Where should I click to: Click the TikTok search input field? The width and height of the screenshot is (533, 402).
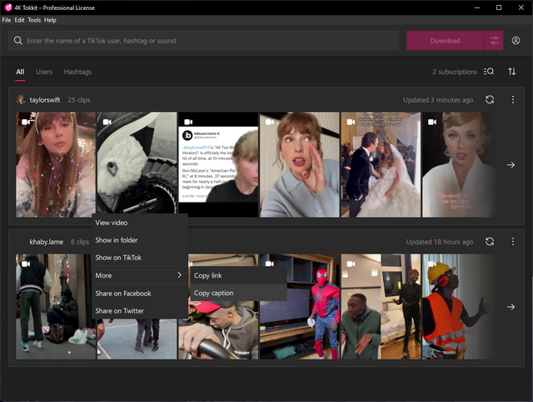(x=203, y=41)
